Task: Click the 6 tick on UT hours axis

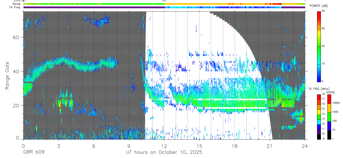Action: pyautogui.click(x=94, y=146)
